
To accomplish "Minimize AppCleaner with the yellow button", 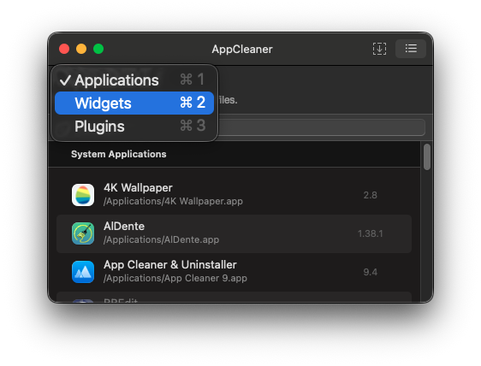I will click(81, 49).
